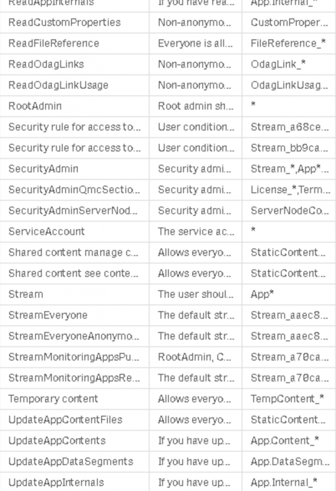Click the SecurityAdminQmcSections rule name
The image size is (336, 491).
coord(74,190)
